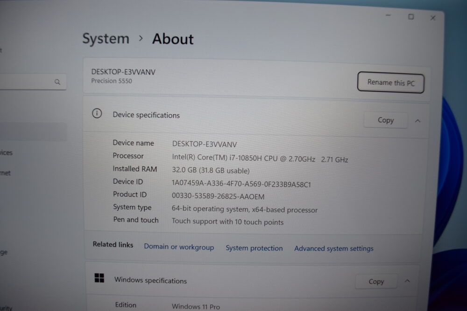This screenshot has width=467, height=311.
Task: Select the Device ID value starting 1A07459A
Action: 241,184
